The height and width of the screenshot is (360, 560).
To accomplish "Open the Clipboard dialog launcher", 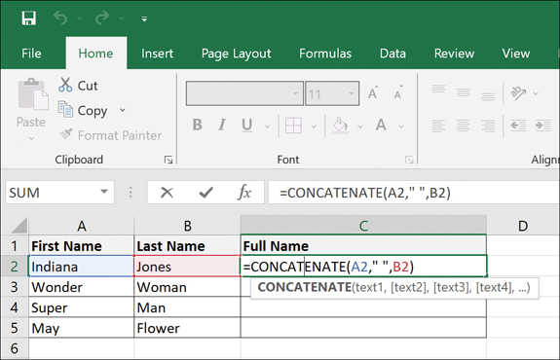I will click(168, 160).
